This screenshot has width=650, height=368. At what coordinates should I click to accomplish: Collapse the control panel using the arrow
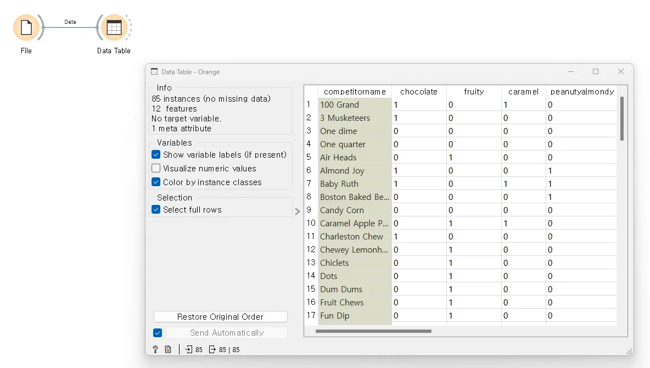[297, 211]
